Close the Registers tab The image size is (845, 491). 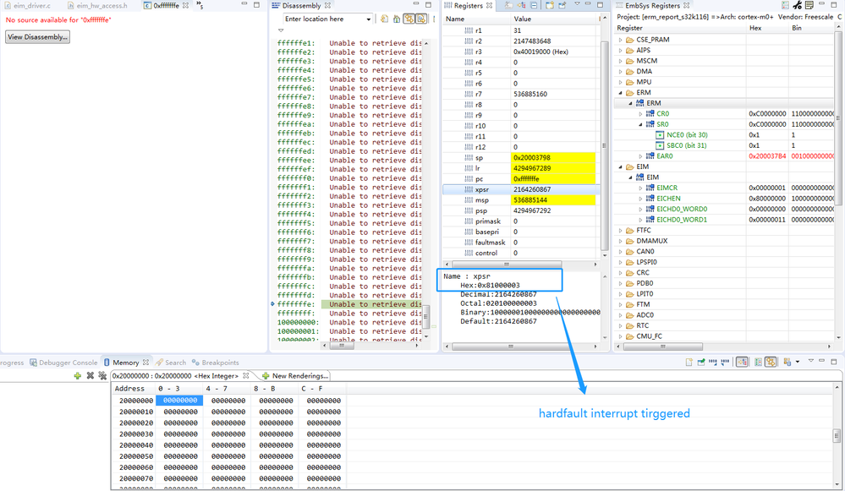(489, 5)
